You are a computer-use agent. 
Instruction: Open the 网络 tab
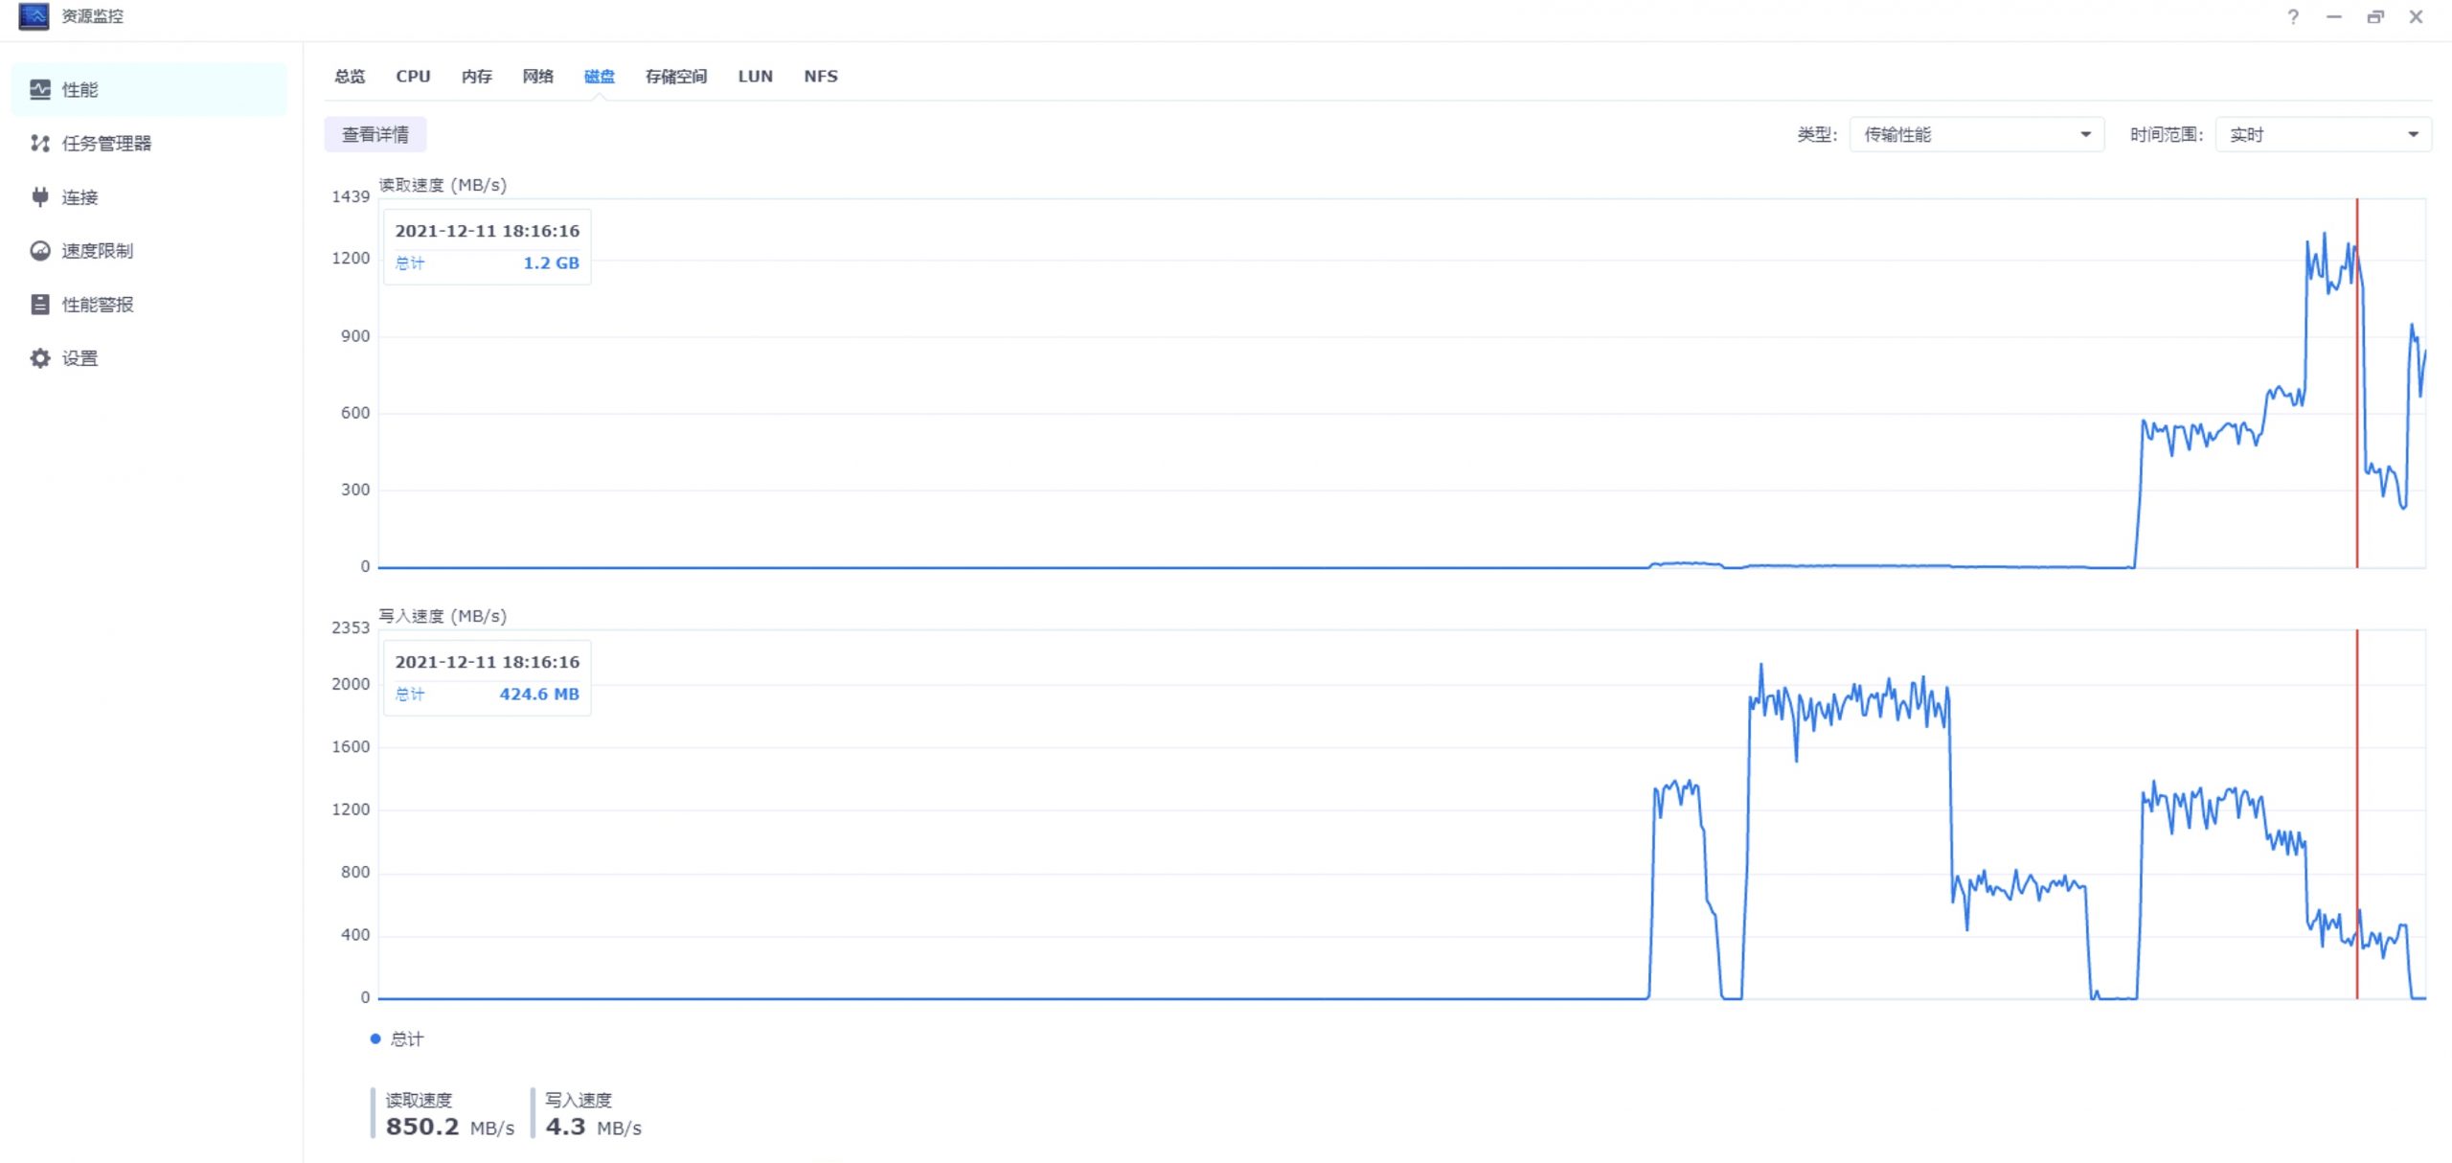pyautogui.click(x=537, y=77)
